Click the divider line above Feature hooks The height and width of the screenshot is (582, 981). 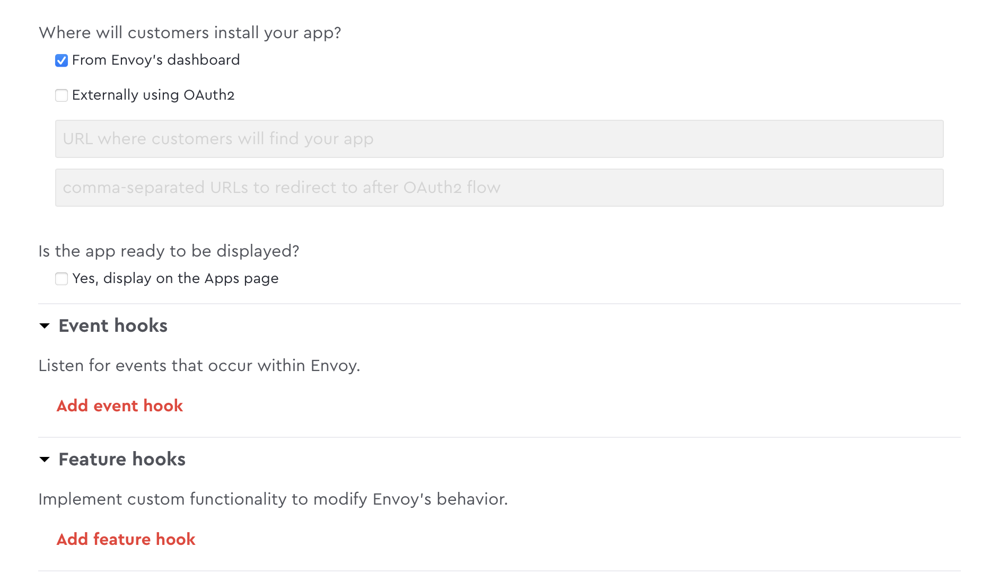[x=498, y=437]
